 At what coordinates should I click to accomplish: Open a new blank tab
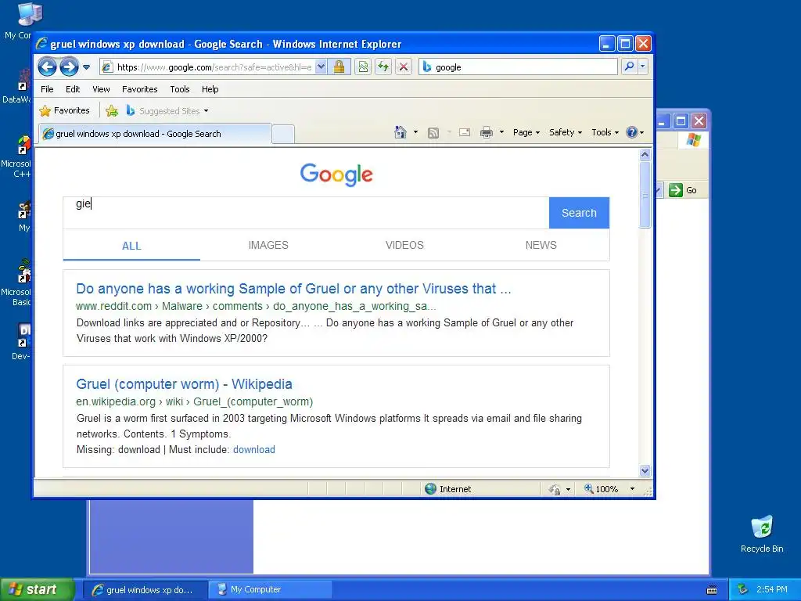pos(282,134)
